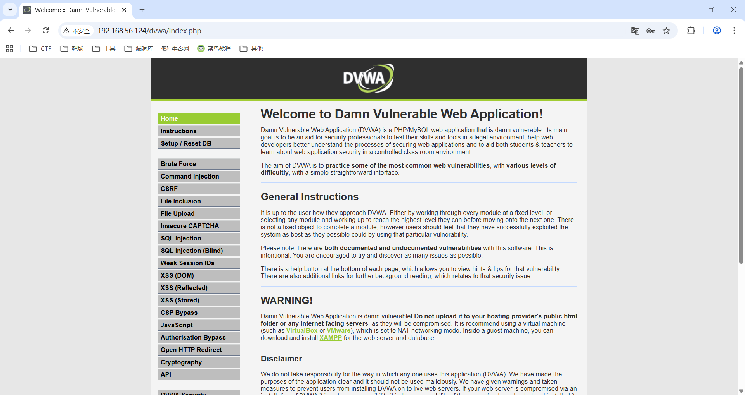745x395 pixels.
Task: Click the browser forward arrow
Action: click(x=28, y=31)
